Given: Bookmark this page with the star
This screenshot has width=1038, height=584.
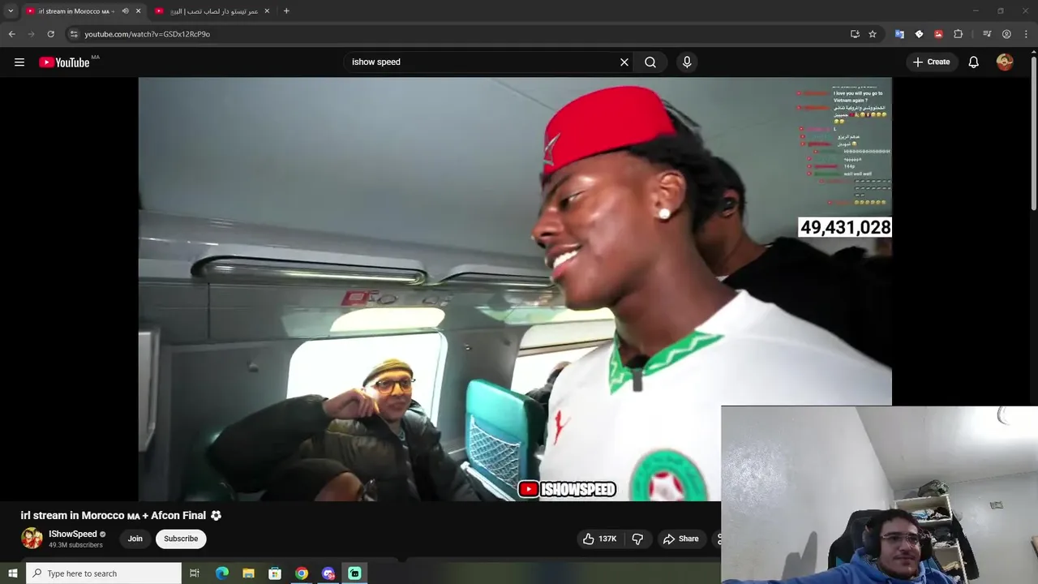Looking at the screenshot, I should (x=873, y=34).
